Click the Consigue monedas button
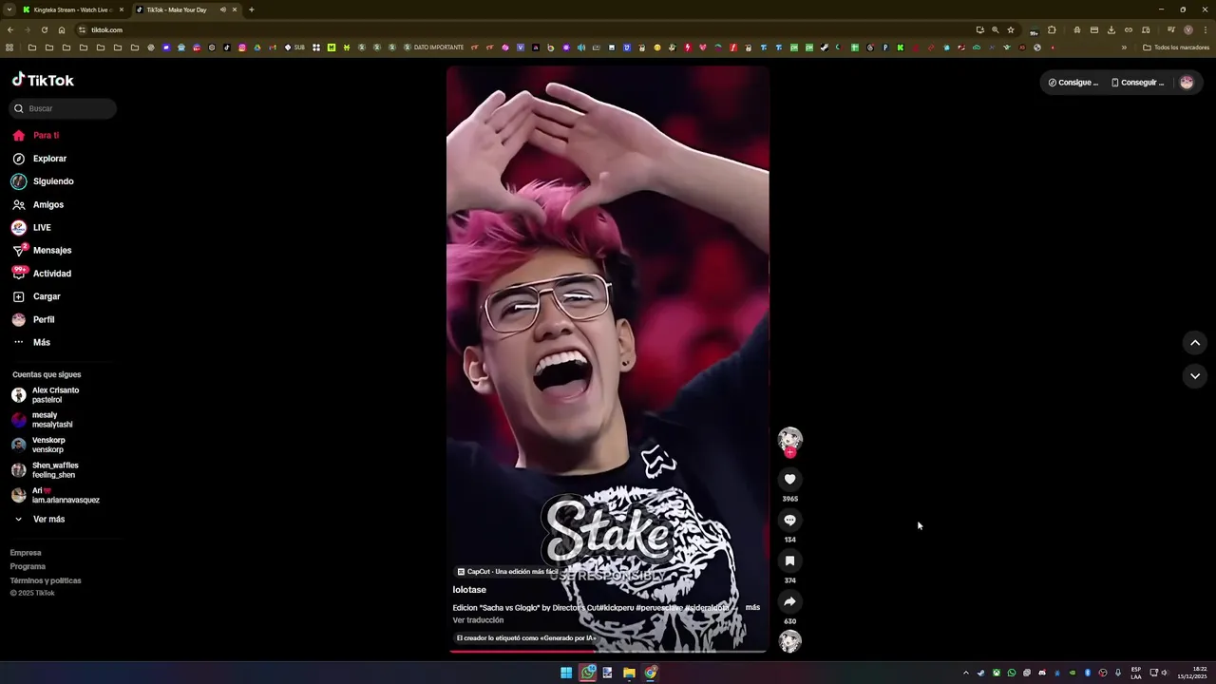The image size is (1216, 684). point(1073,83)
